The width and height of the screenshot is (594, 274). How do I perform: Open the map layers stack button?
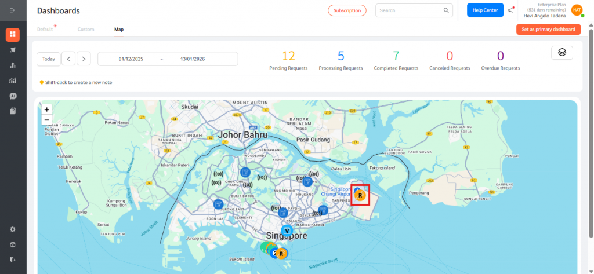[562, 53]
